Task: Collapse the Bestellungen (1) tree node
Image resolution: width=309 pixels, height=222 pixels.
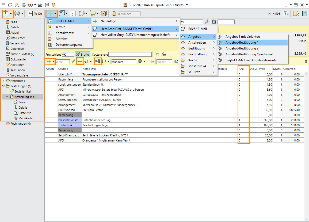Action: [3, 86]
